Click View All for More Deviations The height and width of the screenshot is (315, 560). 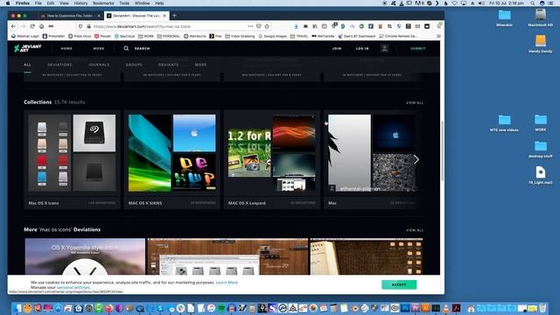415,230
